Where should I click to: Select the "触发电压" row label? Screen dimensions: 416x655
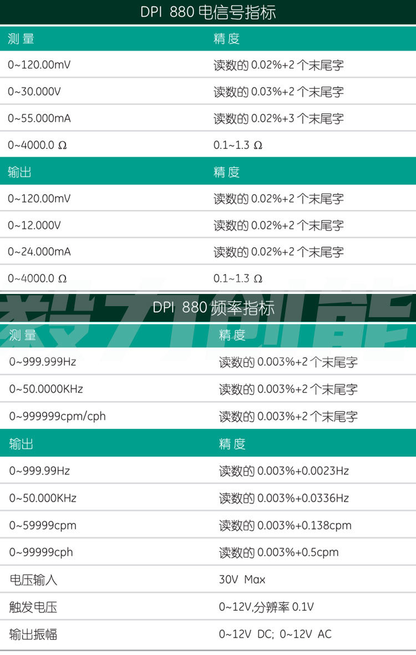33,607
